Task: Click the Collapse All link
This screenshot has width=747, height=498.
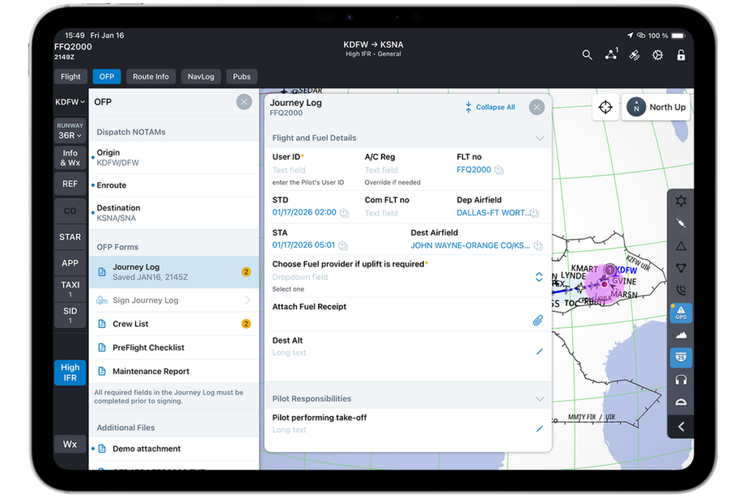Action: (x=490, y=107)
